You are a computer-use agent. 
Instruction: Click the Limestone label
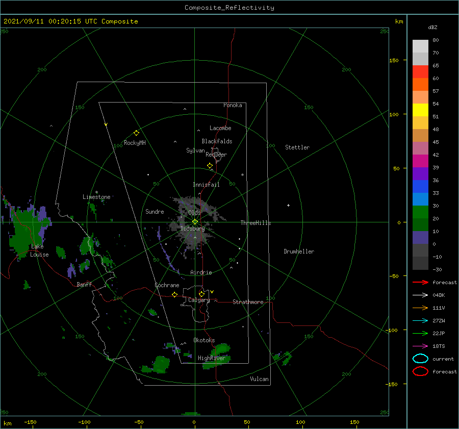pos(96,197)
